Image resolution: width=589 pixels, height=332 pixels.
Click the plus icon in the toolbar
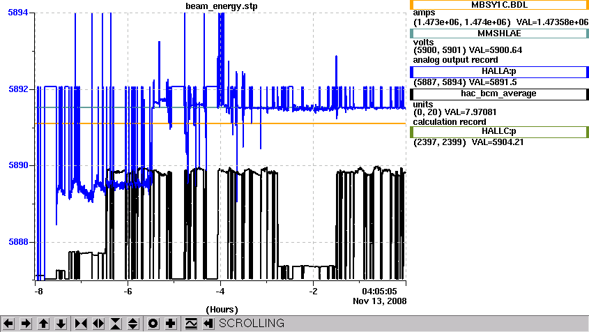[x=171, y=324]
